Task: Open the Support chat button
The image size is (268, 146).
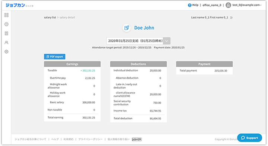Action: coord(249,138)
